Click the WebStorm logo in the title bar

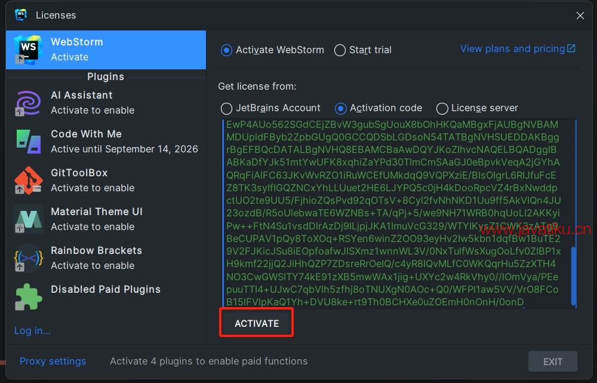20,15
